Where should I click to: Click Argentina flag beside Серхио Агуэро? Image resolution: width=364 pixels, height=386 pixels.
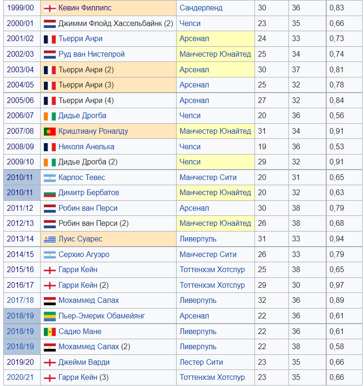point(50,255)
